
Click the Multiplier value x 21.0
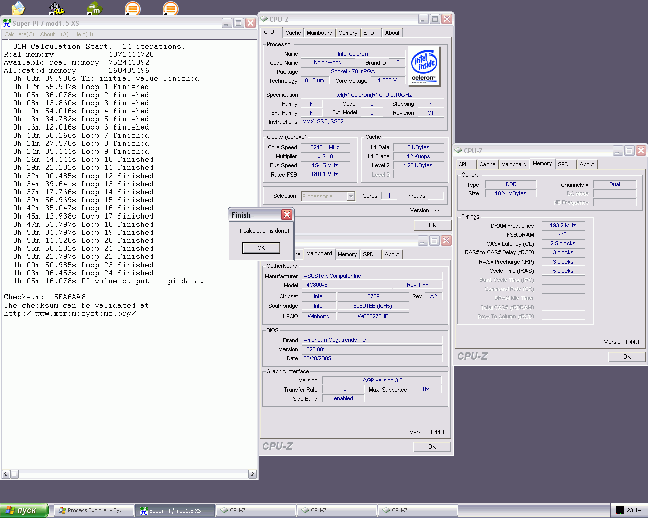point(325,156)
